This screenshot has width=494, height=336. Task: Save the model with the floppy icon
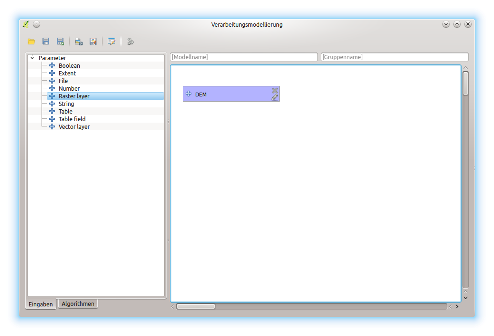pos(46,42)
